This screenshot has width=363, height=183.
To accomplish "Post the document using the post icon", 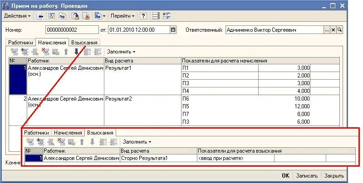I will point(75,16).
